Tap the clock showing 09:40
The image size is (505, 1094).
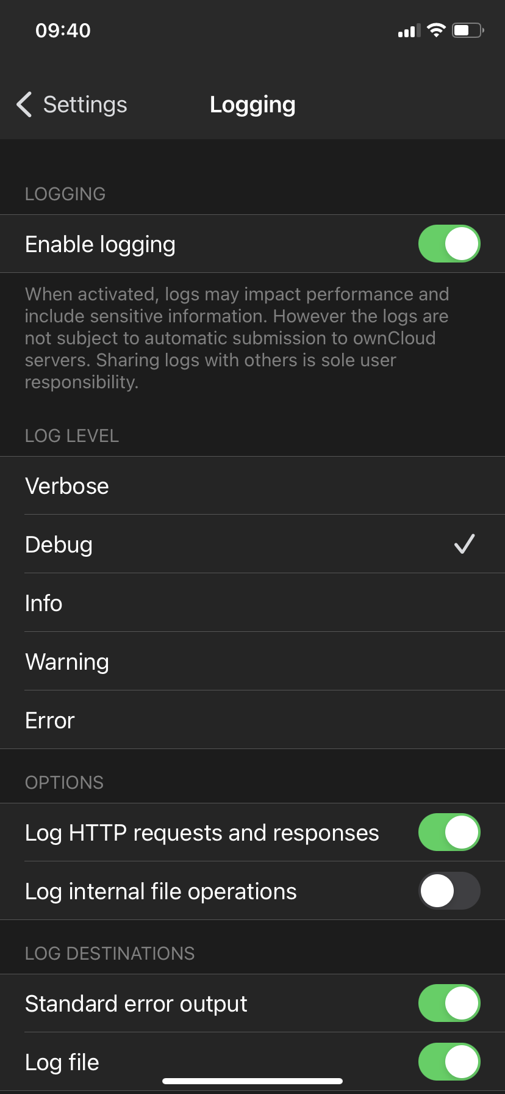pyautogui.click(x=63, y=30)
